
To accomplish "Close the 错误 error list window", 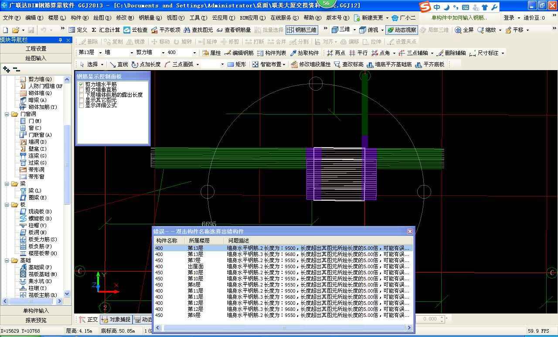I will point(410,231).
